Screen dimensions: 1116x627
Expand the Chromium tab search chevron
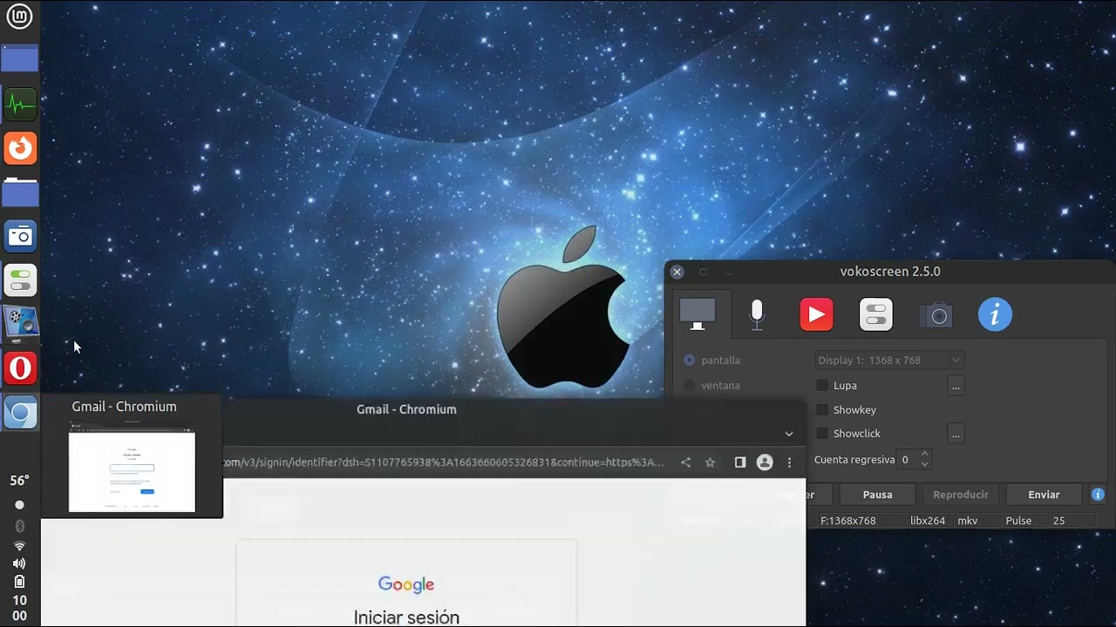tap(789, 434)
